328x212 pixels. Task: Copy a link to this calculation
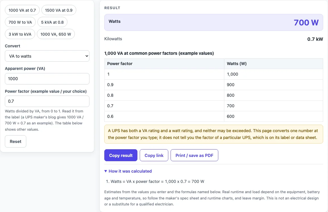(154, 155)
